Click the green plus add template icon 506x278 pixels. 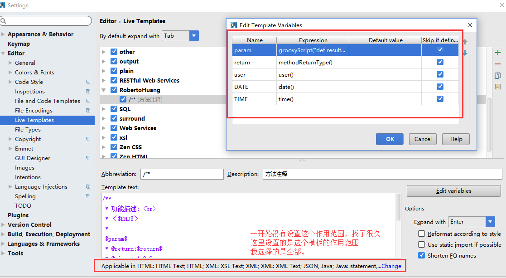497,53
